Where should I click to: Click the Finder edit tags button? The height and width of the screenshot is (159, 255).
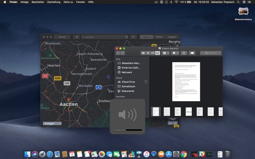coord(192,53)
